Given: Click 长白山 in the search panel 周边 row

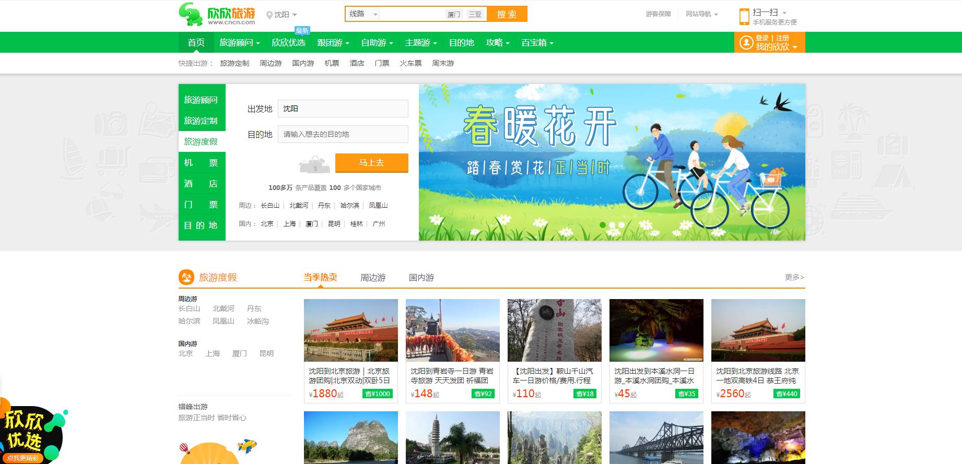Looking at the screenshot, I should (x=270, y=205).
